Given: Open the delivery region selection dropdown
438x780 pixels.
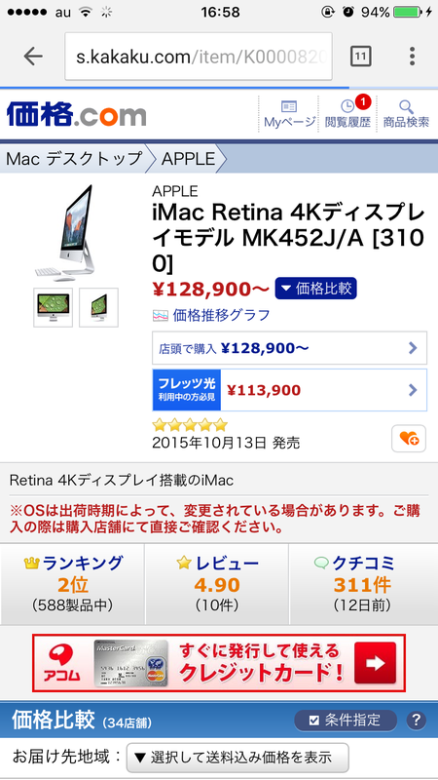Looking at the screenshot, I should pyautogui.click(x=237, y=758).
